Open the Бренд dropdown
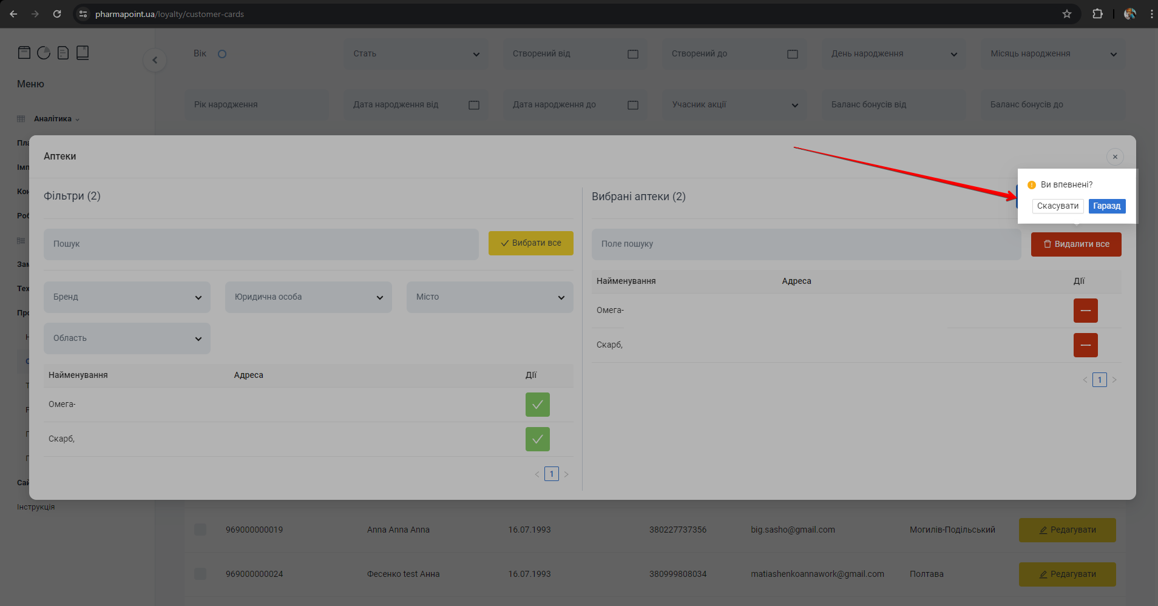The width and height of the screenshot is (1158, 606). point(127,297)
